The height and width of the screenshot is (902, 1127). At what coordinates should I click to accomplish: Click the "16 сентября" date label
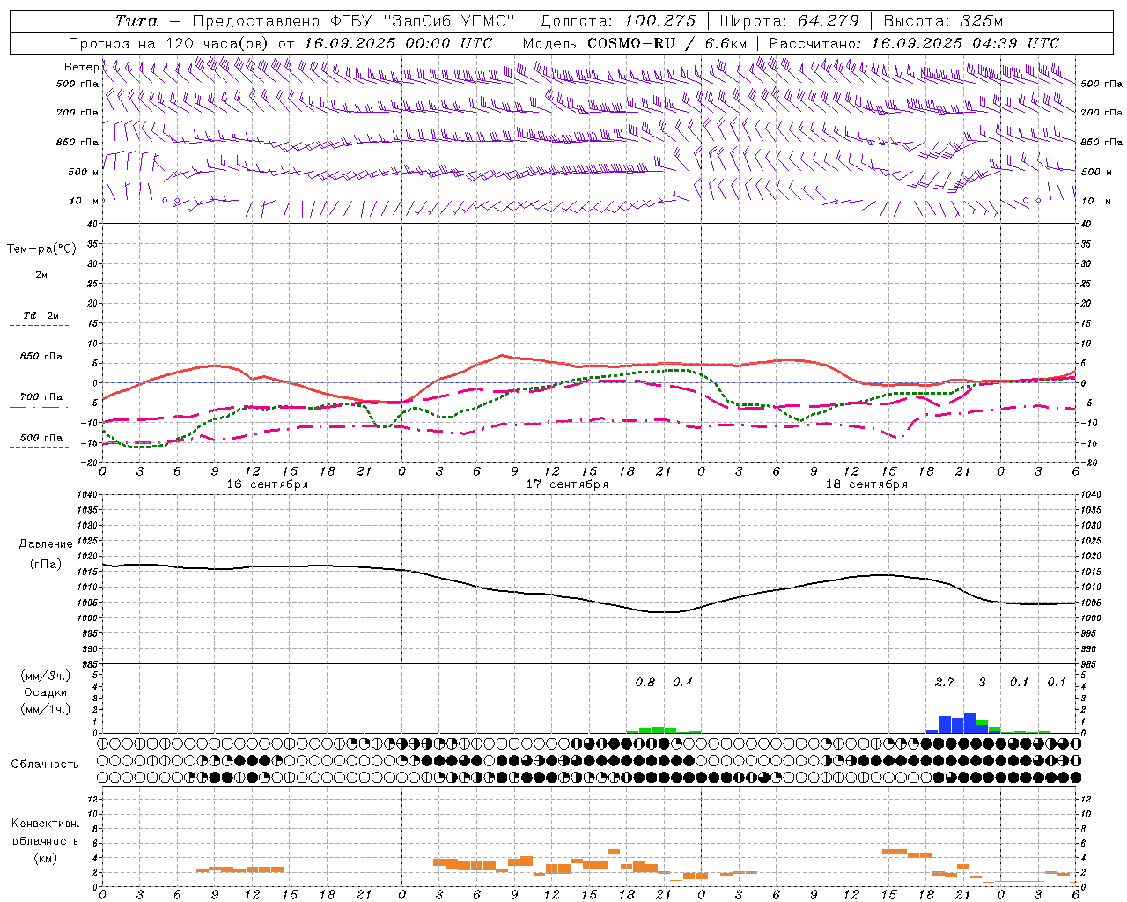[x=268, y=484]
